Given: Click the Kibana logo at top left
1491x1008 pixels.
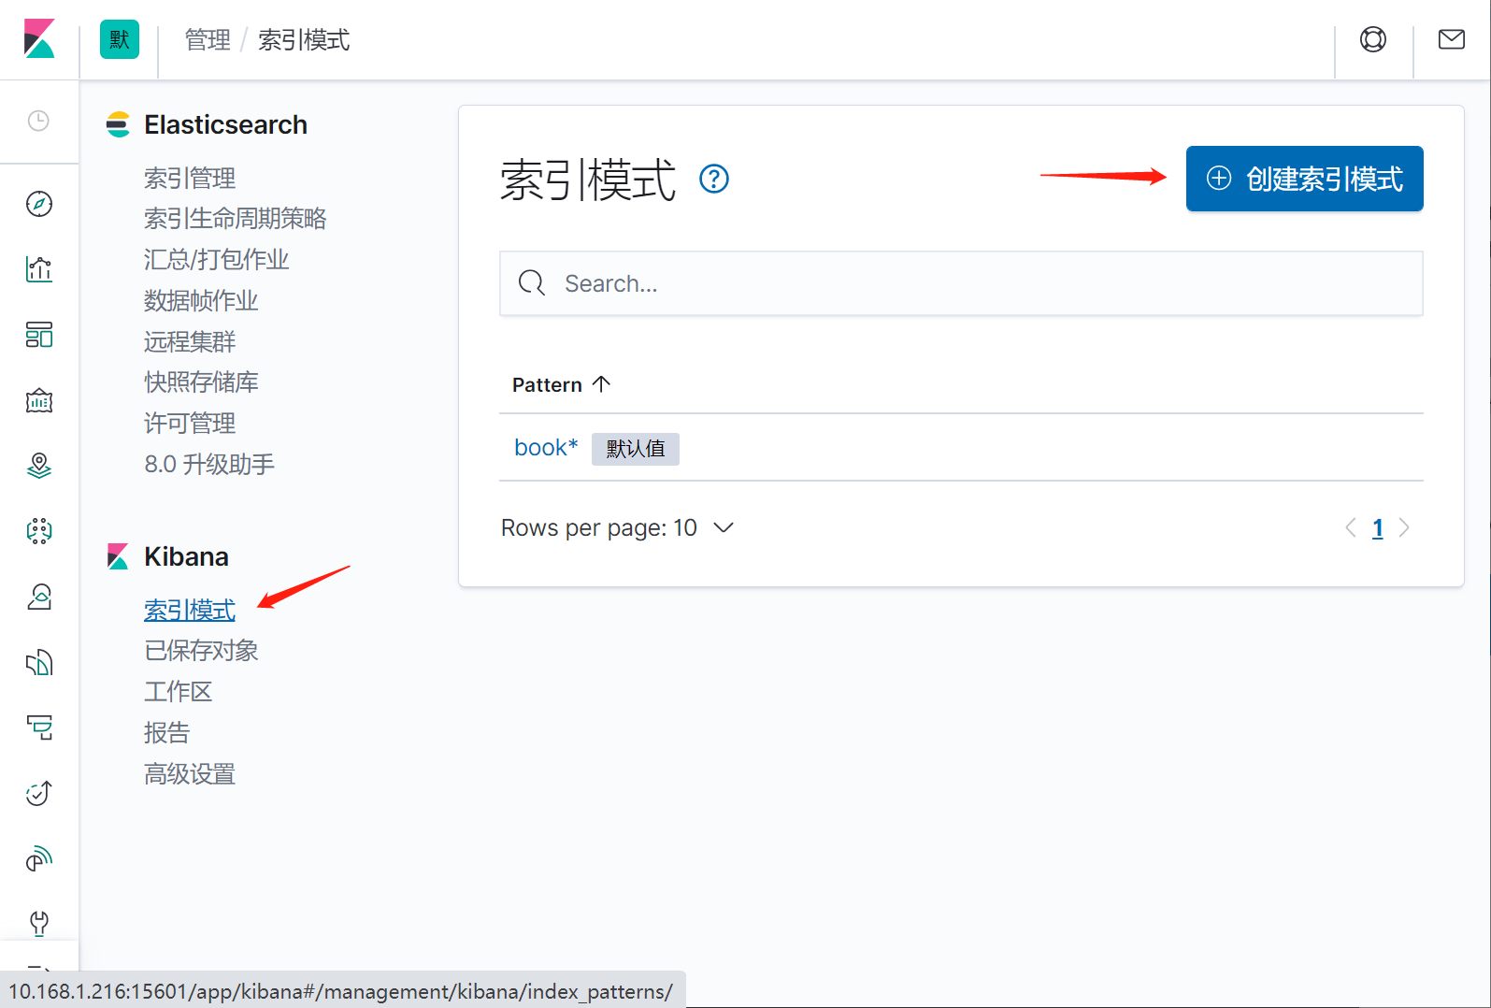Looking at the screenshot, I should pos(39,39).
